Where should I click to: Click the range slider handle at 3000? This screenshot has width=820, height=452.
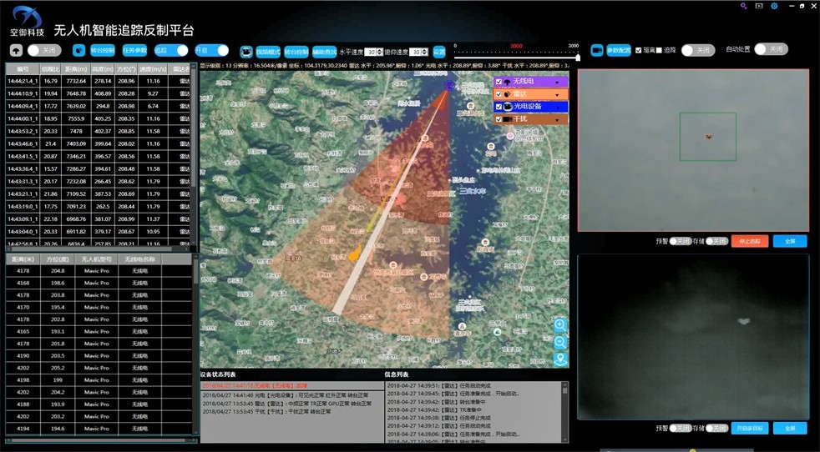pos(578,58)
